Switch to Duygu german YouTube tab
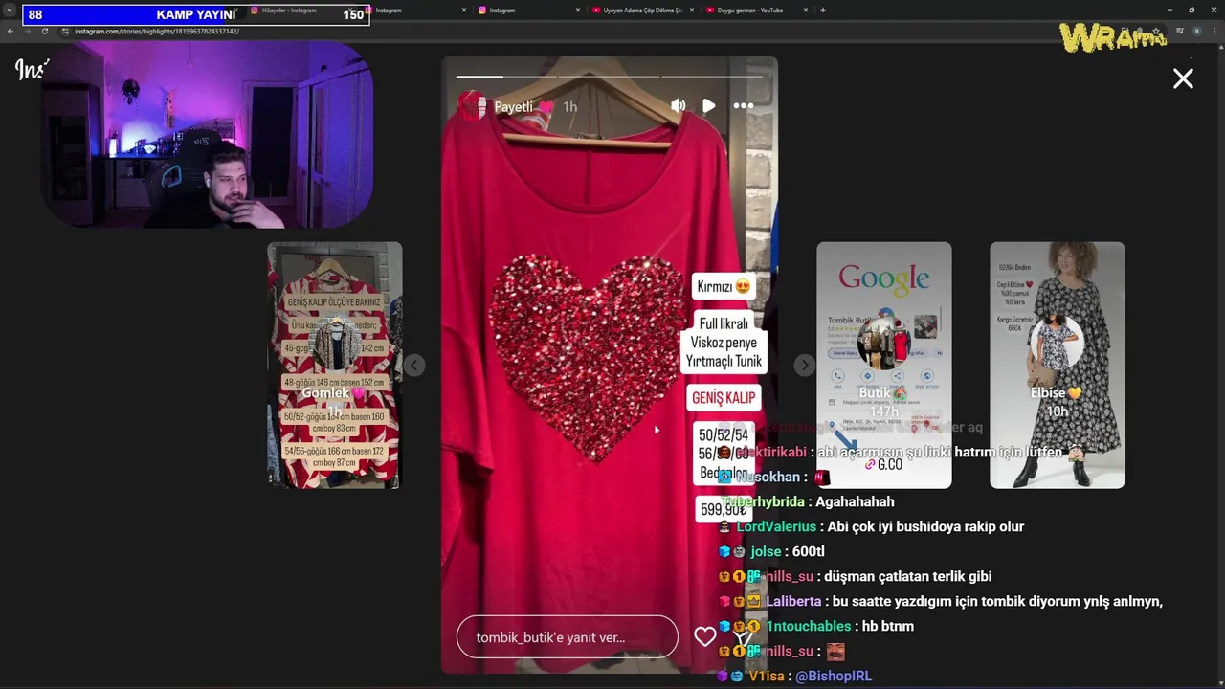 click(x=749, y=10)
